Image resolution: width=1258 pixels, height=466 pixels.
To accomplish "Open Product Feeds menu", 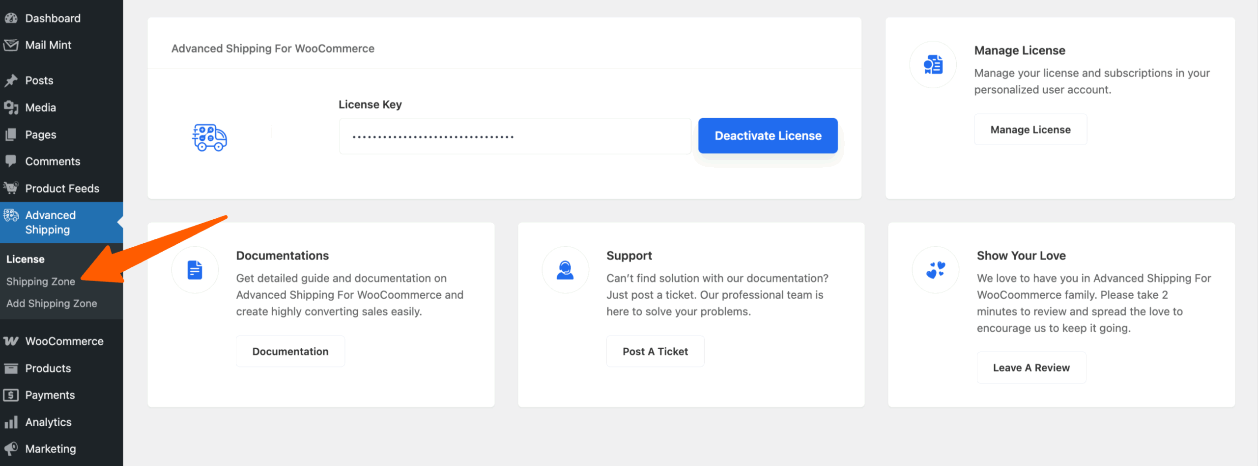I will tap(61, 188).
